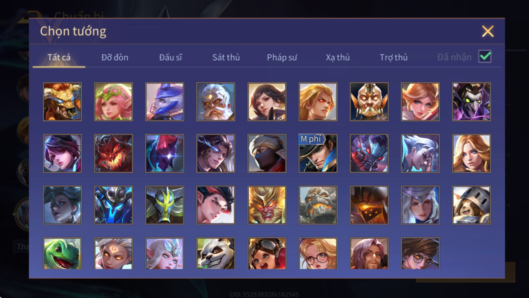Show the Xạ thủ heroes tab
The width and height of the screenshot is (529, 298).
coord(338,57)
